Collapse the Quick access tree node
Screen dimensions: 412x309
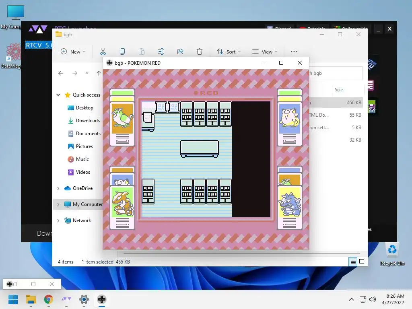pyautogui.click(x=58, y=95)
